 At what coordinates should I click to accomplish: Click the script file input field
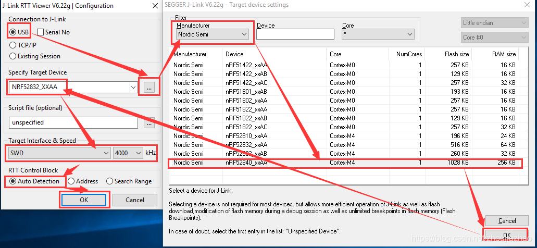coord(73,122)
